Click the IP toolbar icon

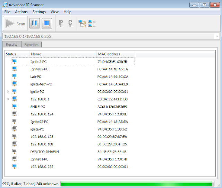(x=61, y=23)
